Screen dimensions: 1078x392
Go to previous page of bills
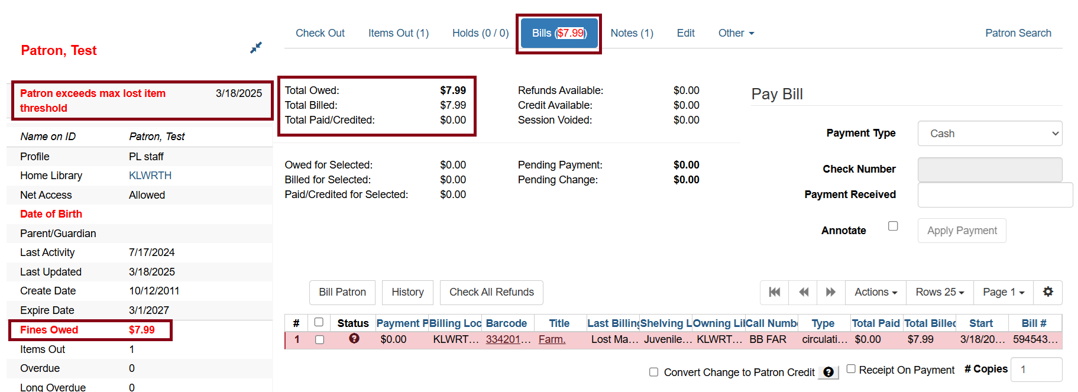click(x=804, y=292)
